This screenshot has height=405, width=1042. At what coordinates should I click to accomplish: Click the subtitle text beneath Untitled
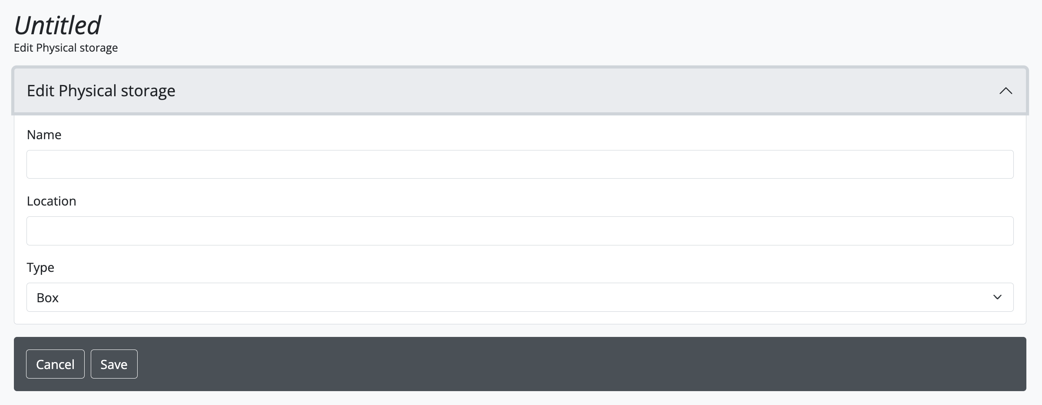point(66,48)
